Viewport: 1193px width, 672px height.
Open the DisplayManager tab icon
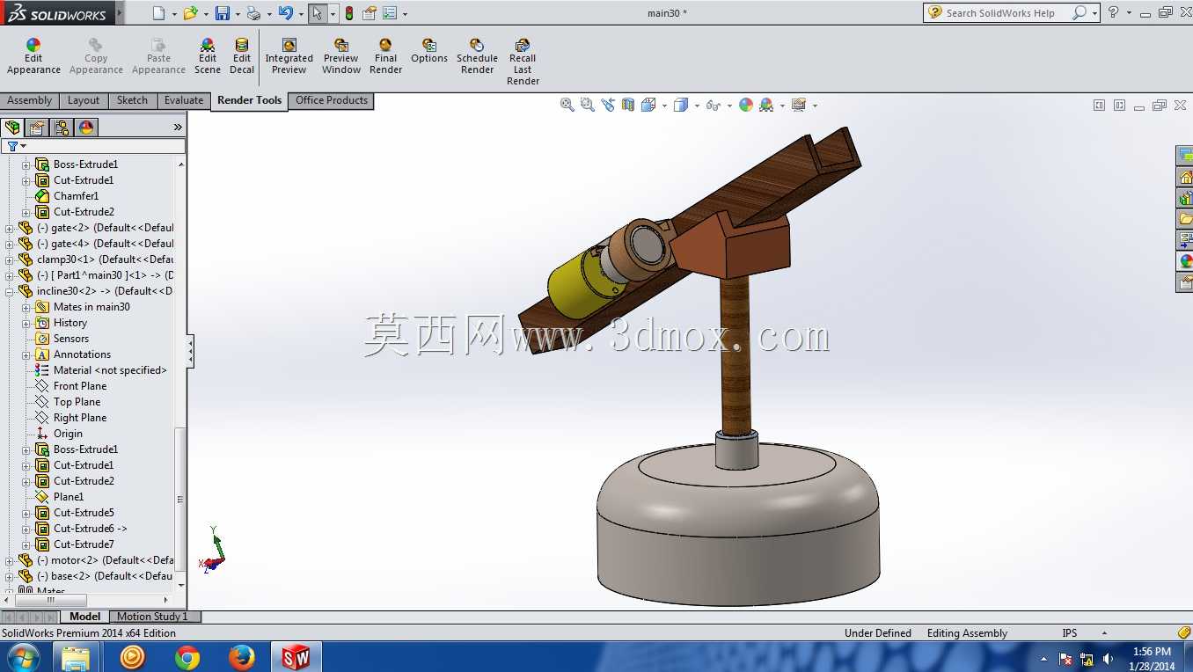[x=86, y=128]
